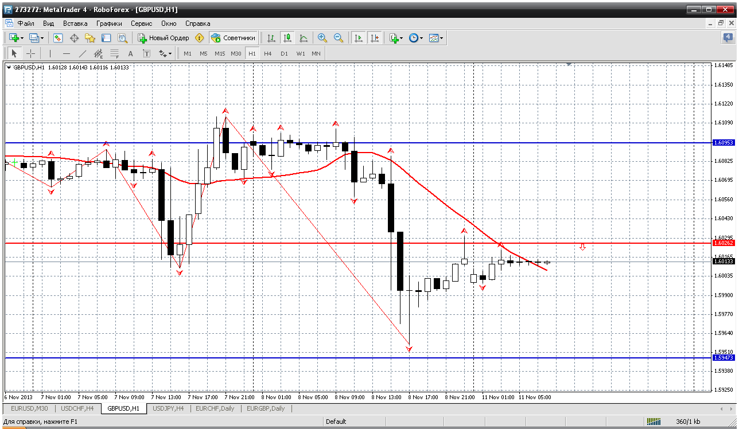Image resolution: width=739 pixels, height=429 pixels.
Task: Switch timeframe to M15
Action: (x=220, y=53)
